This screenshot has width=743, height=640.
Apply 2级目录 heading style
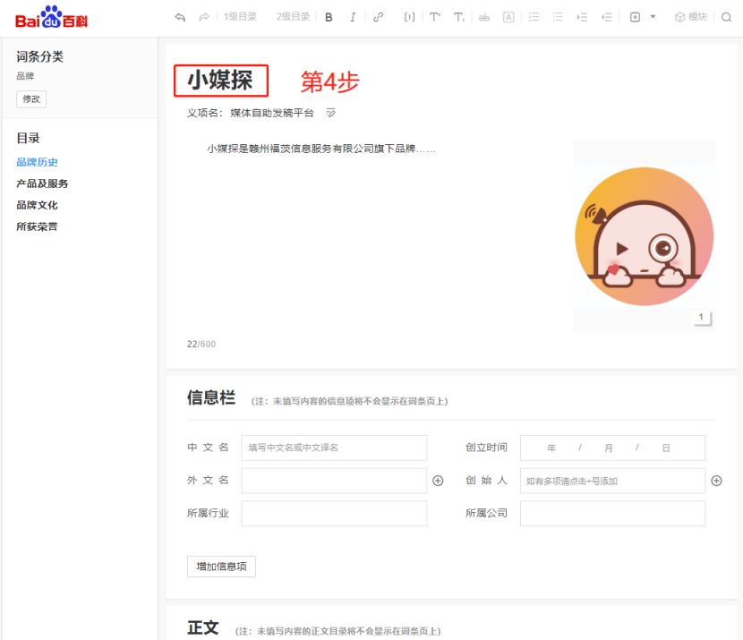[x=293, y=17]
